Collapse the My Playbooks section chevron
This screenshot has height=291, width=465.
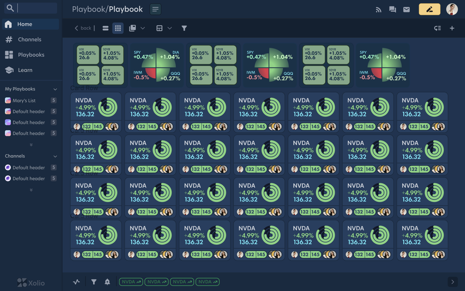coord(55,89)
